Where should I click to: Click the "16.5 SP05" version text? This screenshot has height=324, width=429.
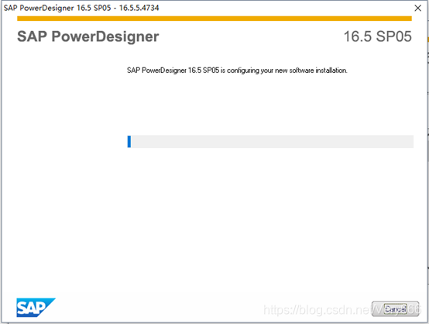(x=377, y=36)
